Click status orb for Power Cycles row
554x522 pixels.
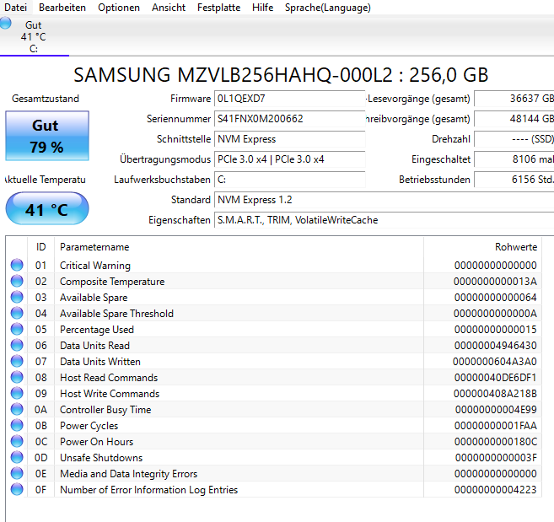17,425
